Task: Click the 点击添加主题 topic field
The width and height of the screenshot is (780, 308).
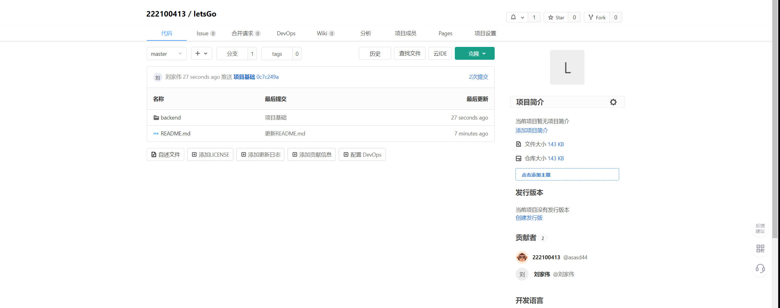Action: click(567, 175)
